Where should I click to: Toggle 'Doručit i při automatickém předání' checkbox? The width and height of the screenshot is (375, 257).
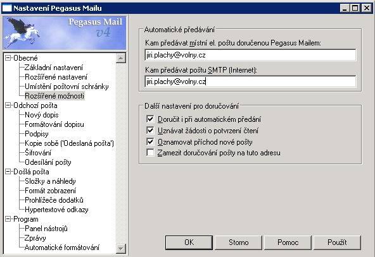[150, 119]
